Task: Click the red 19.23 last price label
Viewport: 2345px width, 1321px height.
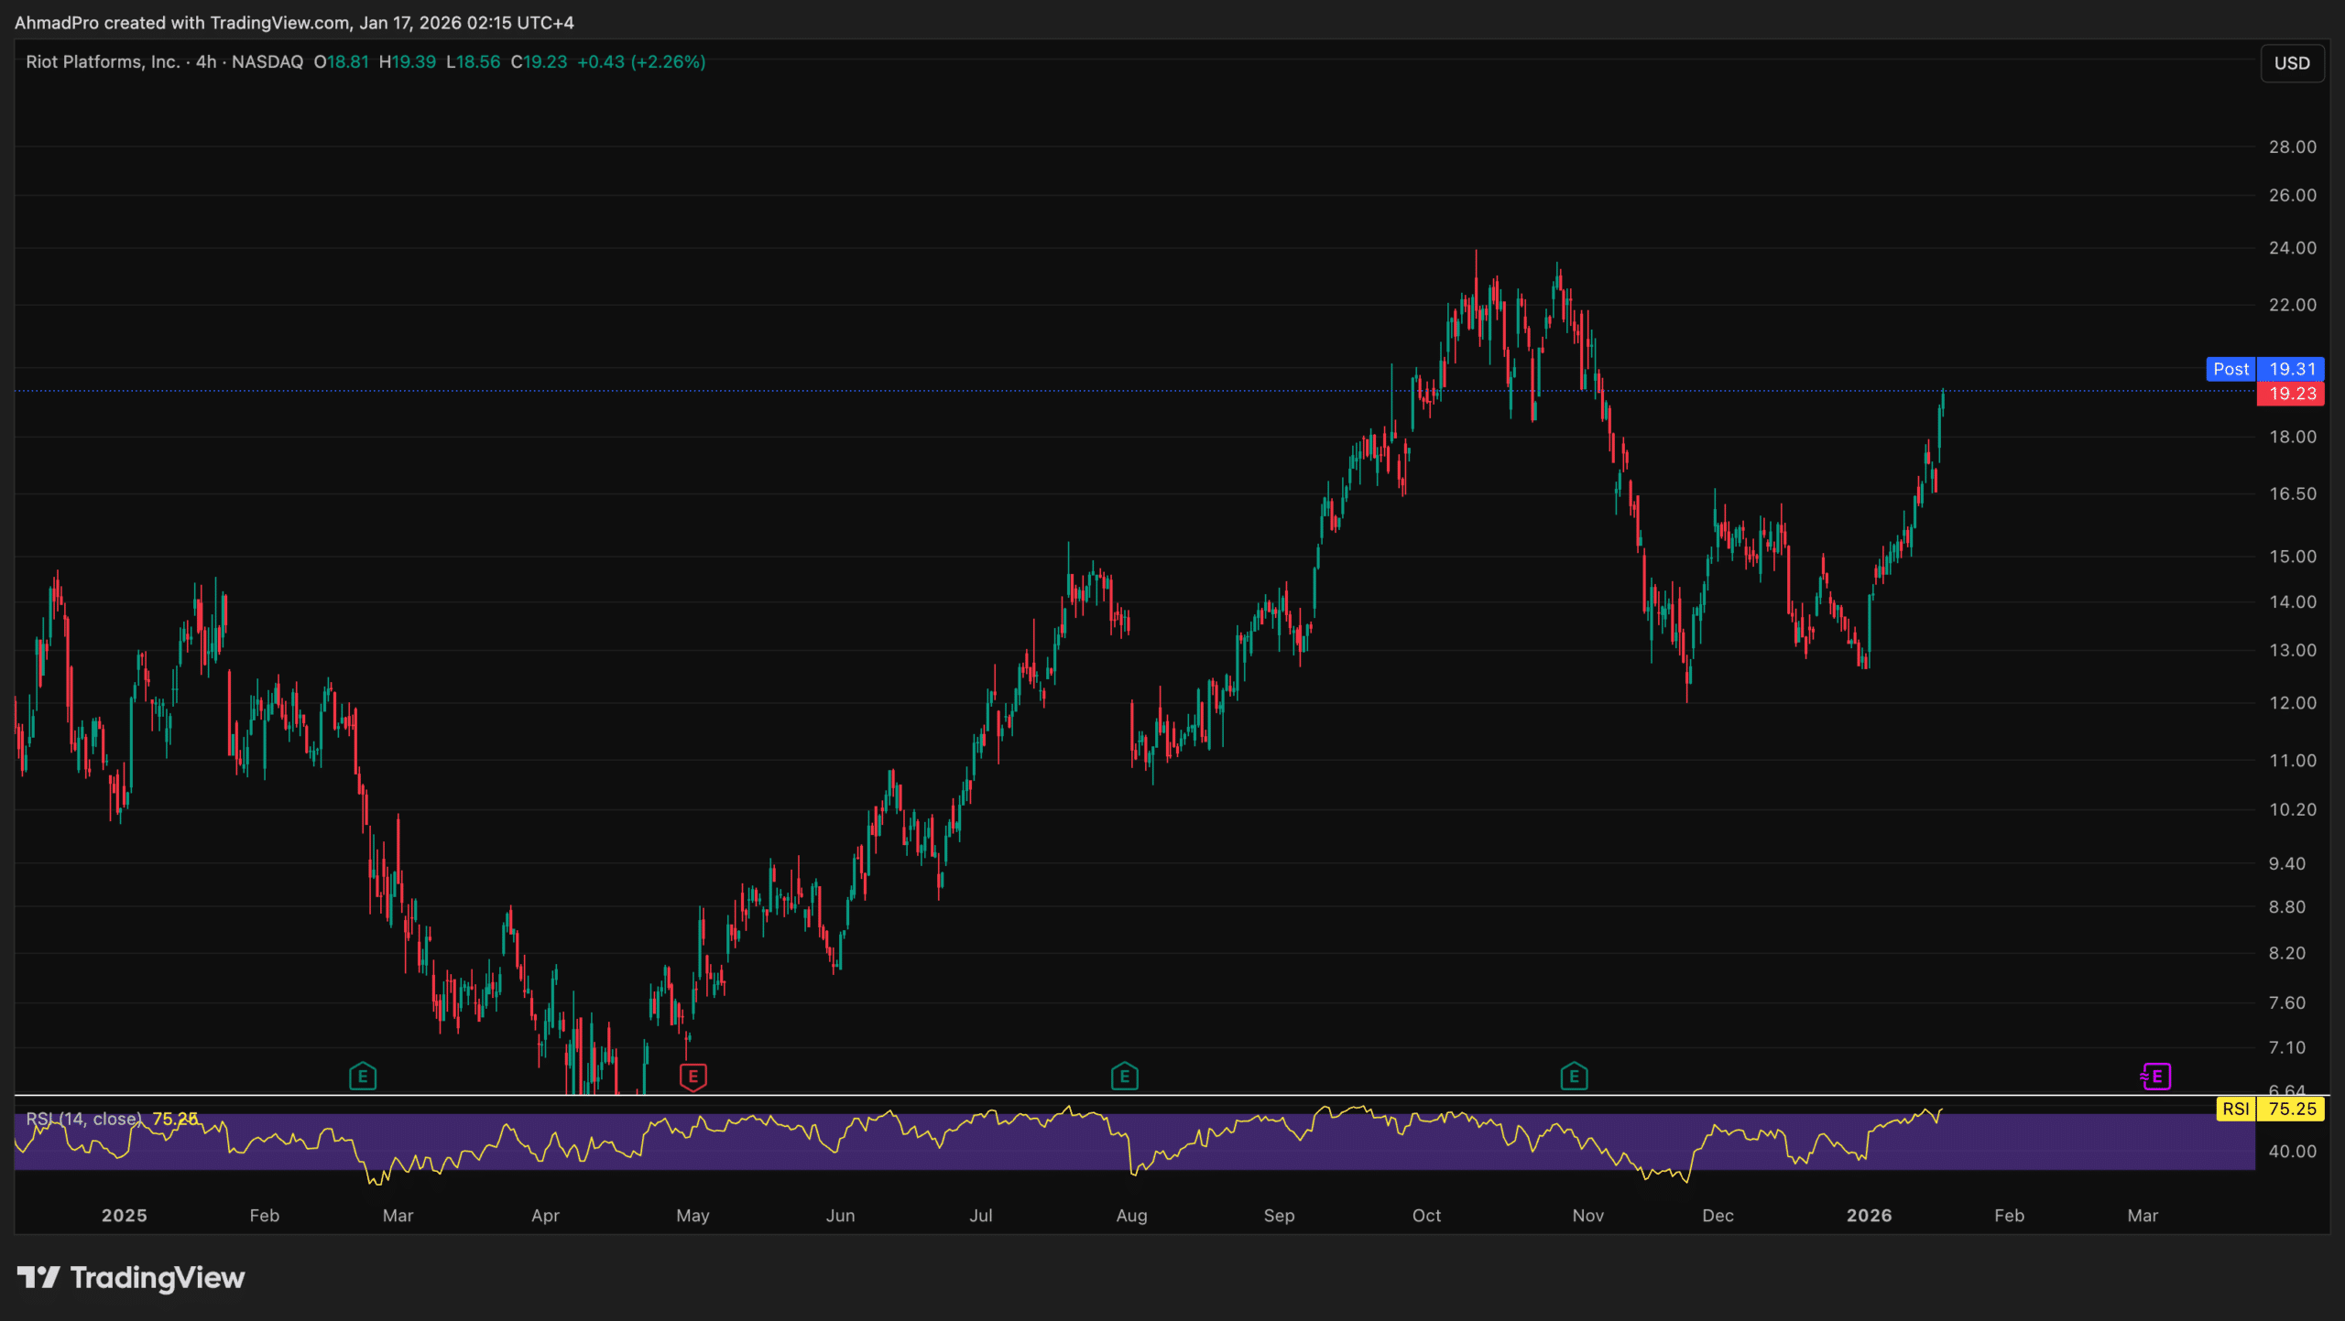Action: tap(2291, 394)
